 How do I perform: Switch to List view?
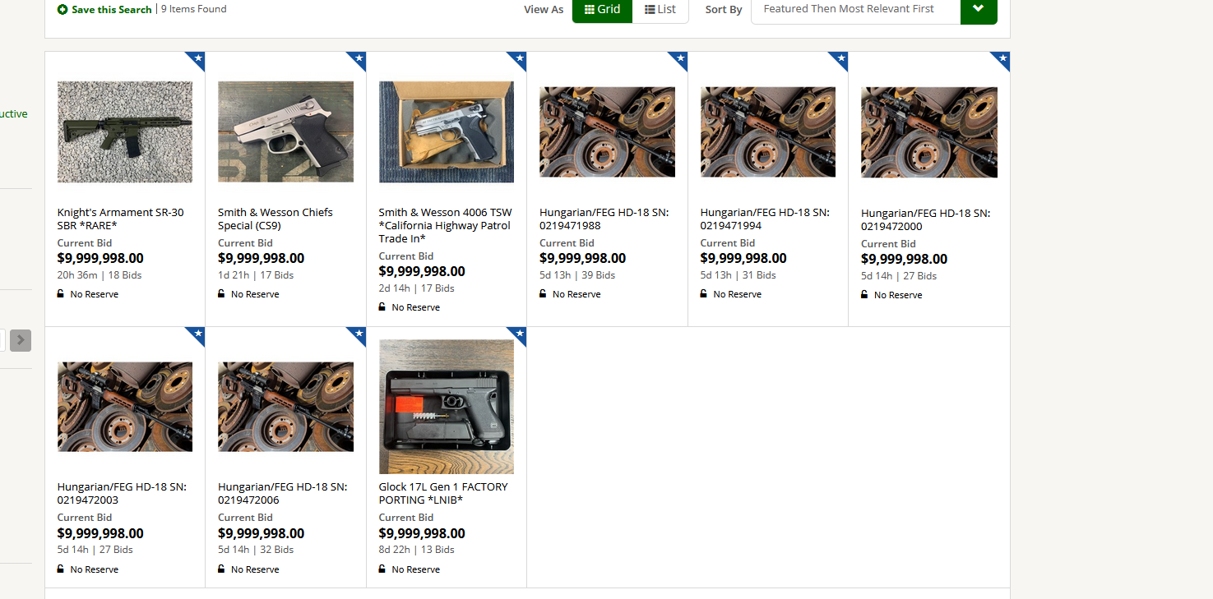[x=660, y=10]
